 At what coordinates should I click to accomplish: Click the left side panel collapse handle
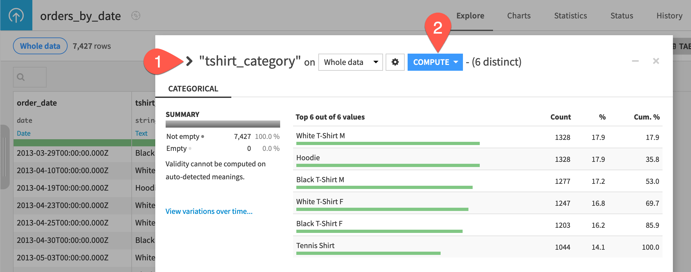coord(5,157)
